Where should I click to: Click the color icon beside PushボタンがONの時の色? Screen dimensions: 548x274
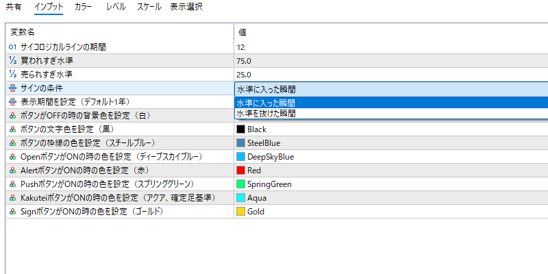pyautogui.click(x=13, y=184)
